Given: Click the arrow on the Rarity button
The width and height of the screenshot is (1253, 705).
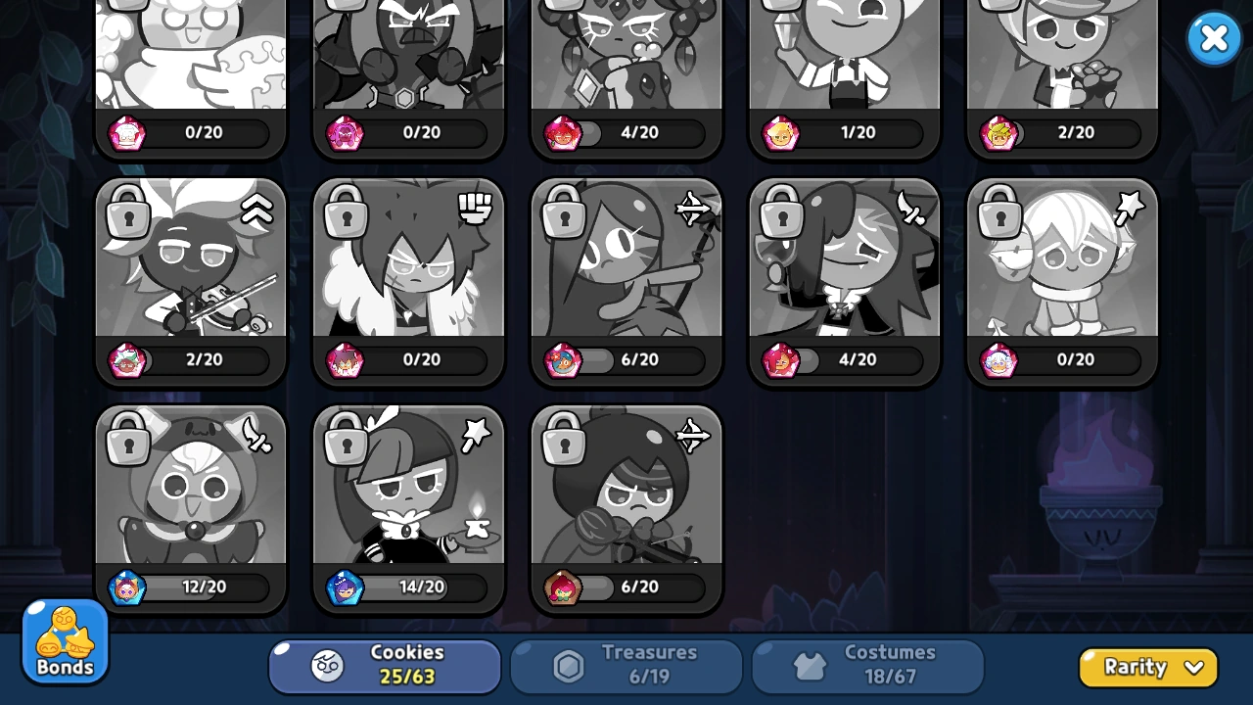Looking at the screenshot, I should [x=1193, y=669].
